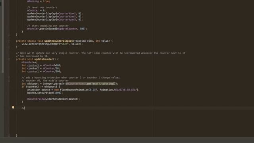Image resolution: width=254 pixels, height=143 pixels.
Task: Click the 'Here we'll update our very simple counter' comment
Action: (x=100, y=53)
